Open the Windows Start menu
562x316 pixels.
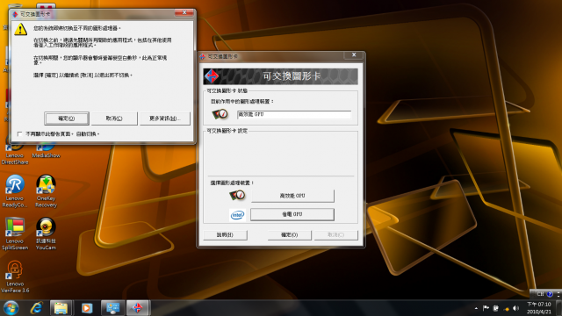(11, 308)
